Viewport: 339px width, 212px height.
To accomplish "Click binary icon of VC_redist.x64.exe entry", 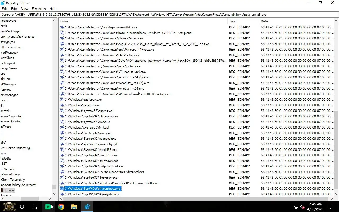I will (62, 72).
